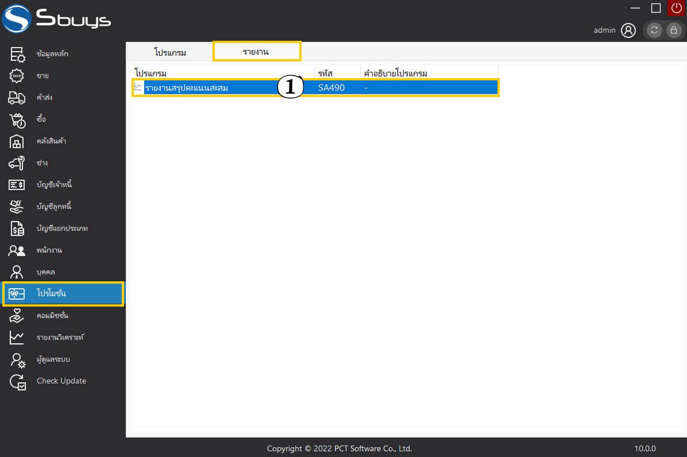Viewport: 687px width, 457px height.
Task: Select พนักงาน employees in sidebar
Action: (49, 250)
